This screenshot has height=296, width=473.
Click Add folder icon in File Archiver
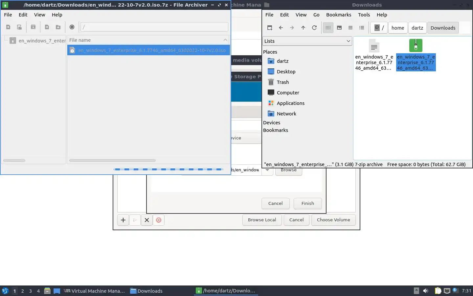tap(58, 27)
